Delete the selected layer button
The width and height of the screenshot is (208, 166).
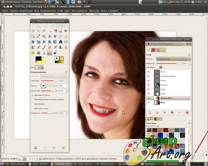(x=187, y=113)
